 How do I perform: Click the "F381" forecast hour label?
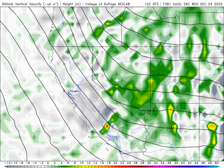coord(167,4)
